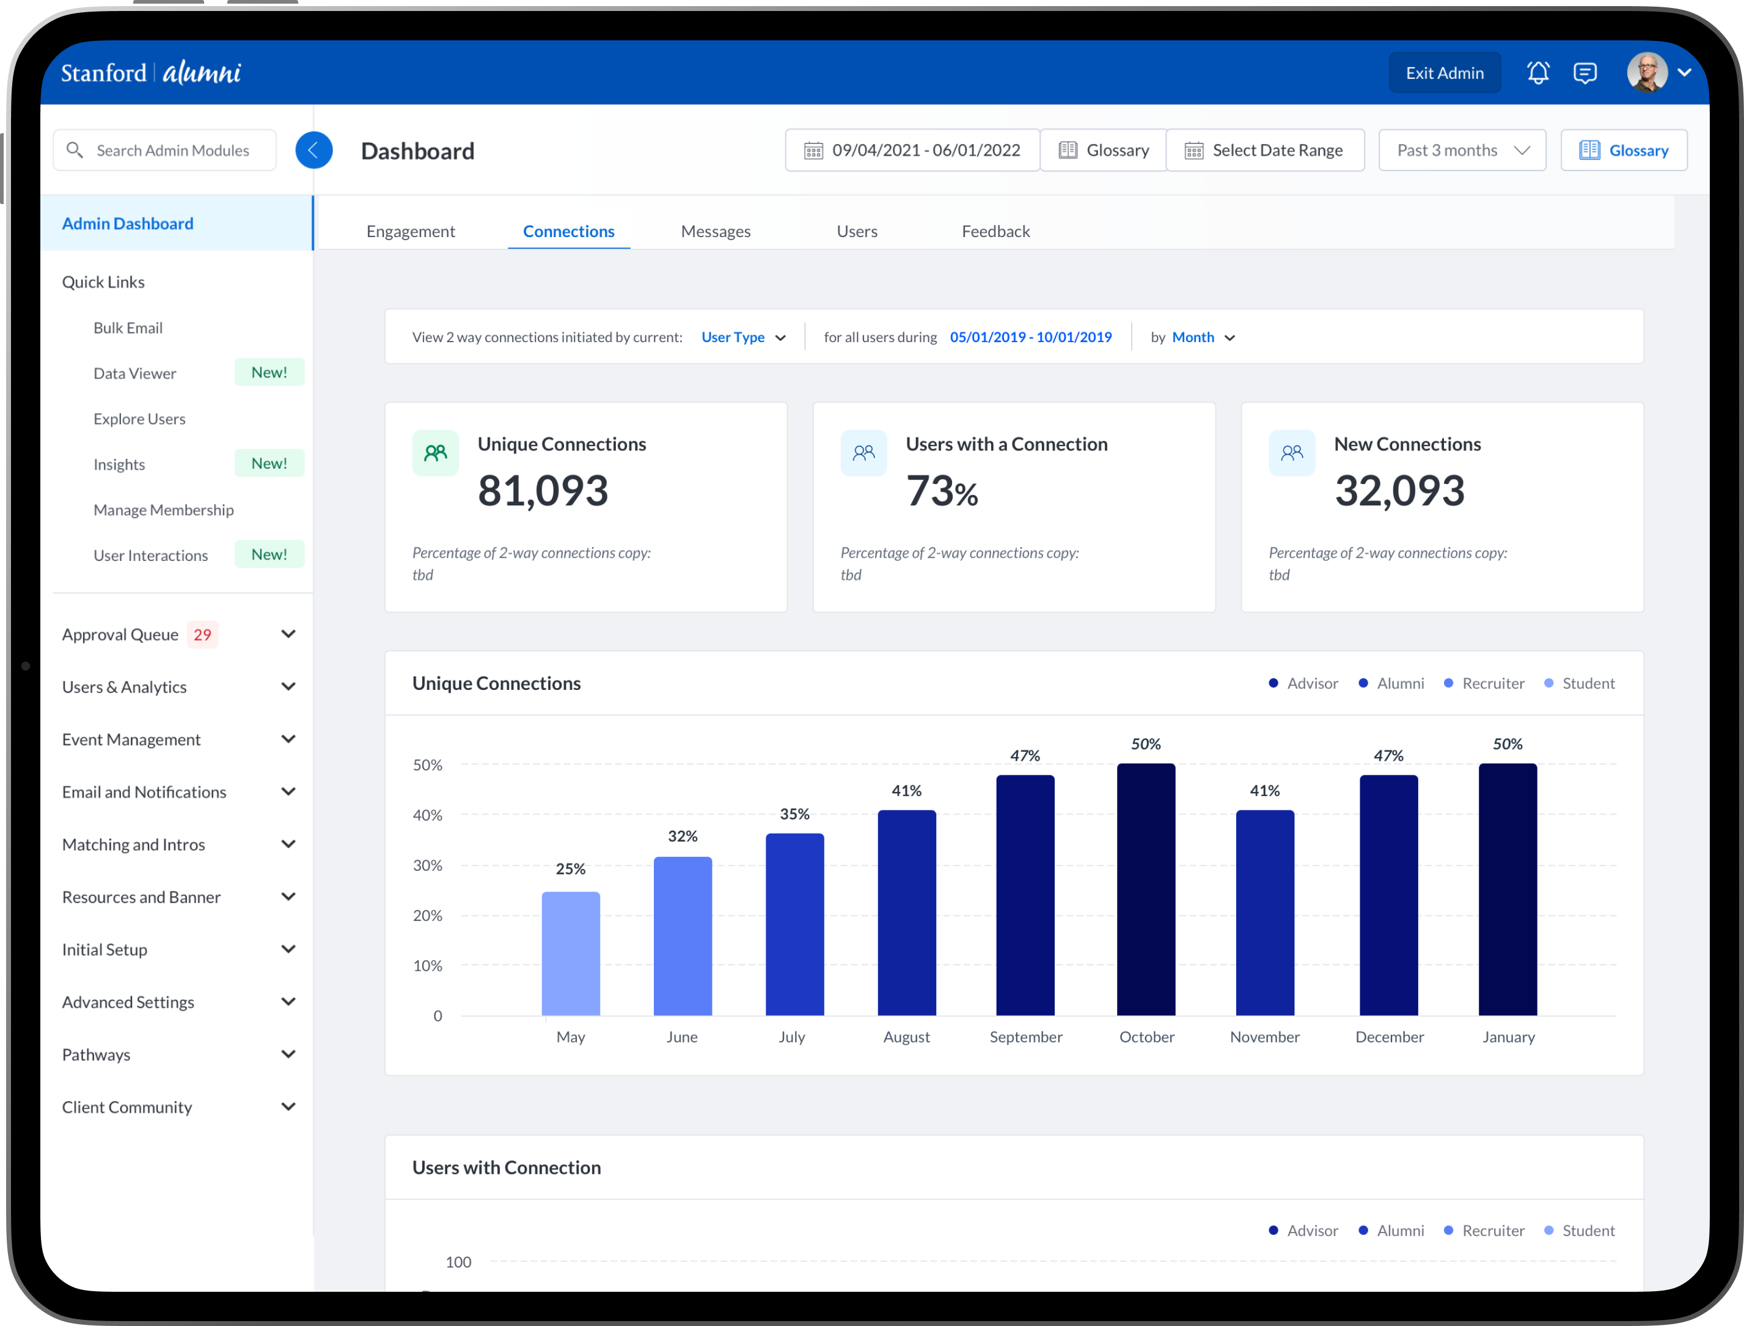Click the Exit Admin button
1744x1326 pixels.
[x=1444, y=73]
